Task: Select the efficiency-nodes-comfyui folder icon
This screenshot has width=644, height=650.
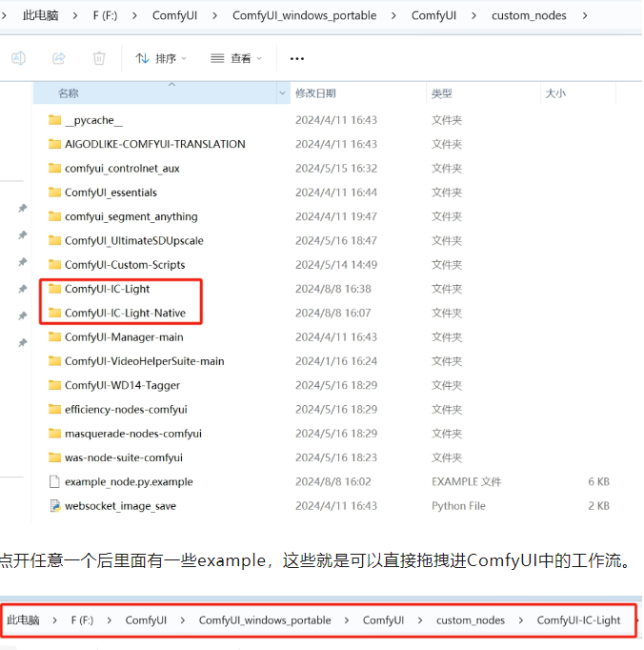Action: click(x=54, y=409)
